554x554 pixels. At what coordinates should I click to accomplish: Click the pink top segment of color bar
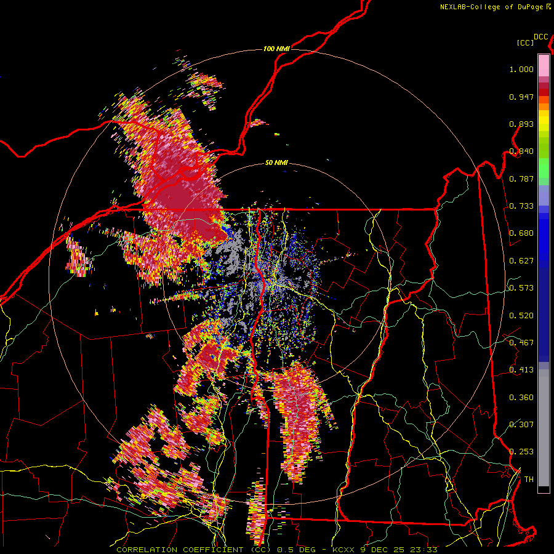(x=544, y=66)
